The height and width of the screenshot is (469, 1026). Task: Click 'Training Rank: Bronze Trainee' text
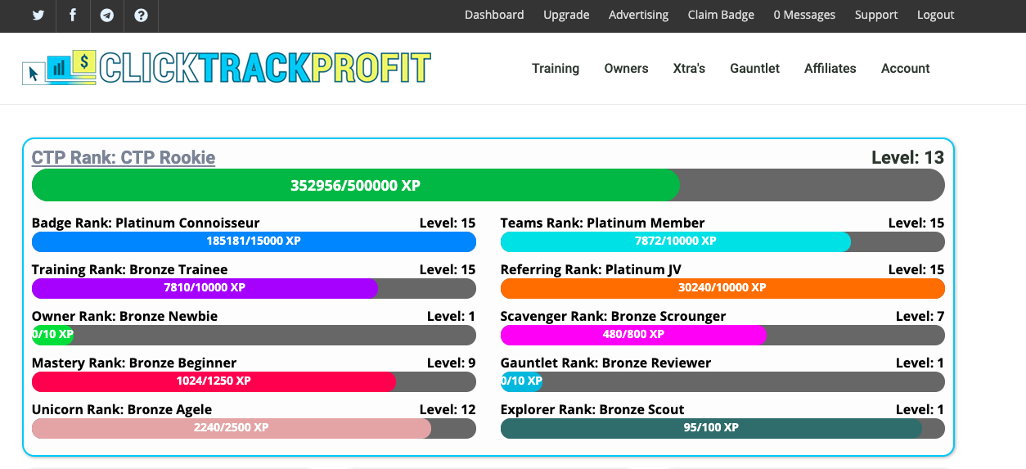(x=130, y=269)
